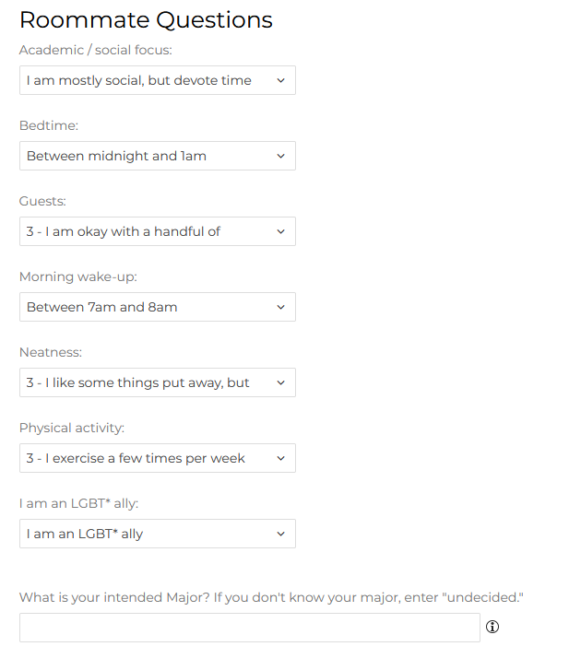Click the "Physical activity:" label

pos(72,428)
